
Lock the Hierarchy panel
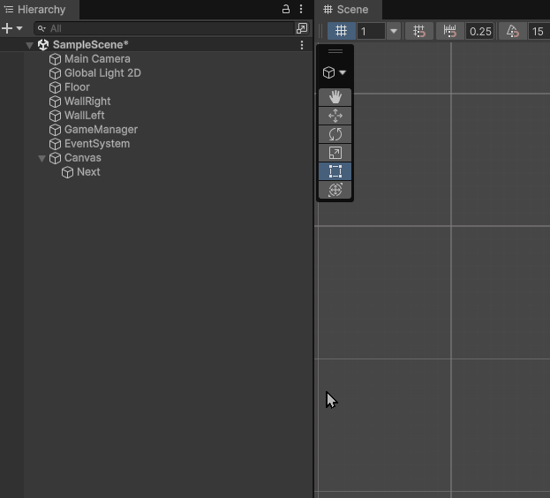coord(286,9)
